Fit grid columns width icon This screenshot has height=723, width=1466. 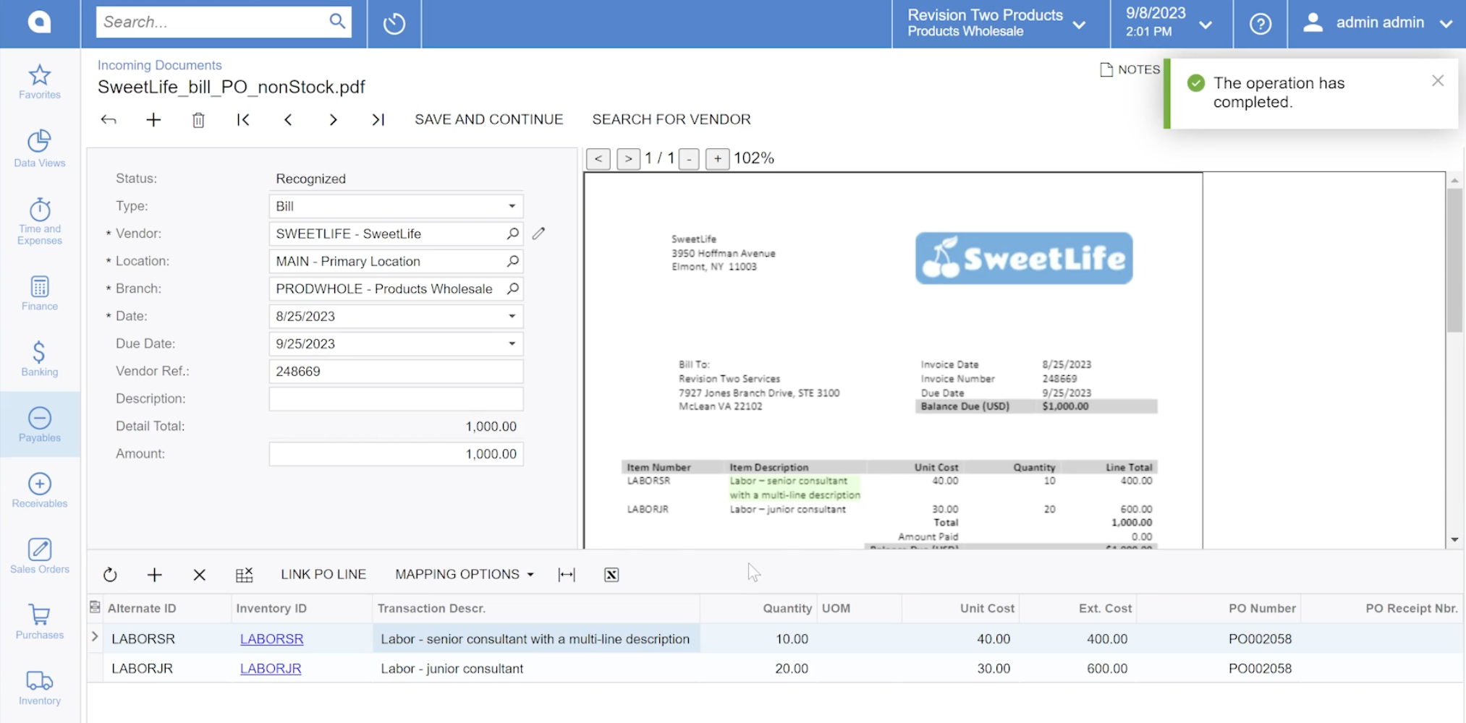pyautogui.click(x=567, y=575)
